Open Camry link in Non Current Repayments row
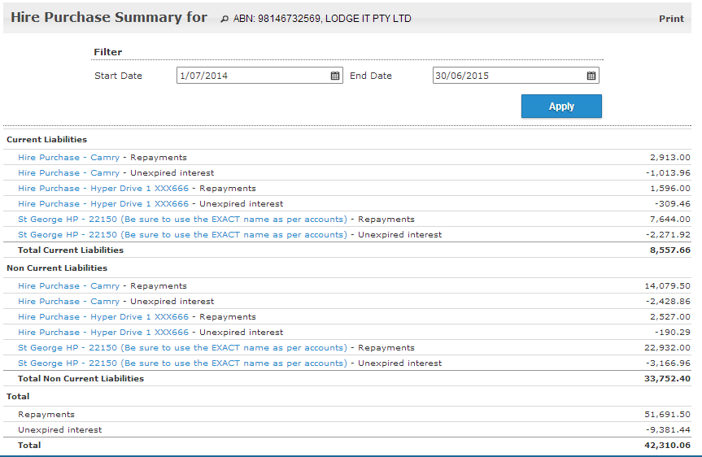Viewport: 702px width, 457px height. click(x=69, y=286)
